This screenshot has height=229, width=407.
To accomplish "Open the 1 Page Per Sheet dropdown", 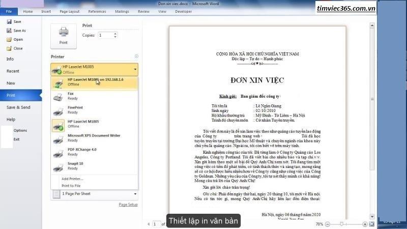I will pyautogui.click(x=135, y=194).
